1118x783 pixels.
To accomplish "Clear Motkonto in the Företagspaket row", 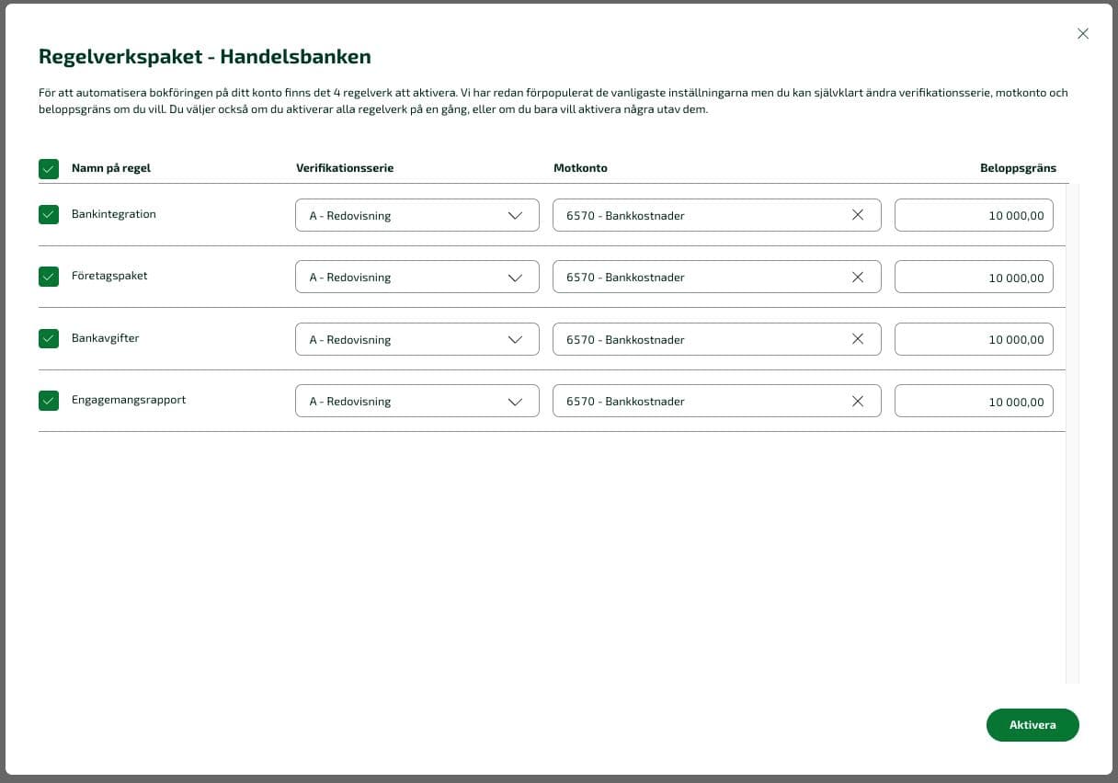I will point(858,277).
